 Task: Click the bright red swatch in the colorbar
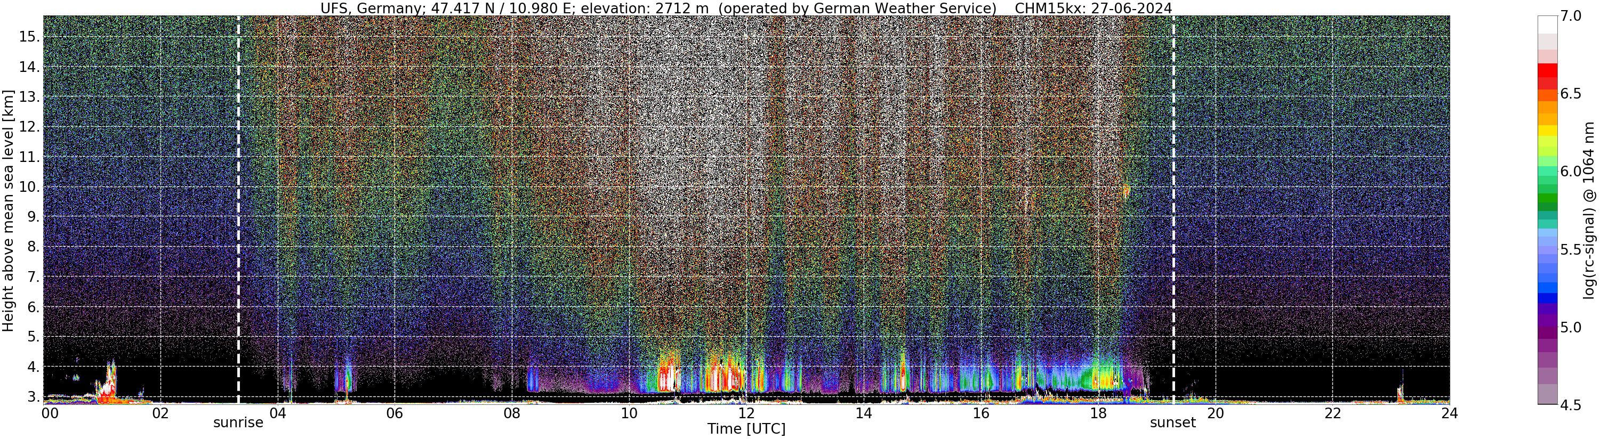pyautogui.click(x=1547, y=70)
